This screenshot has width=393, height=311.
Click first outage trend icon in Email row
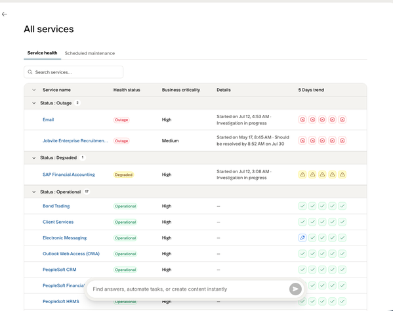pos(302,120)
